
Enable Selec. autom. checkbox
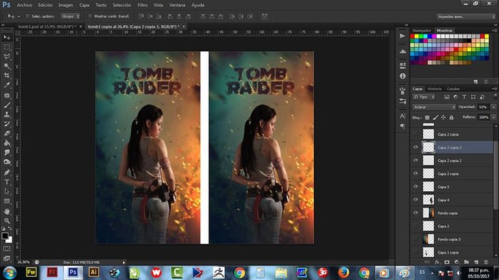[x=27, y=16]
